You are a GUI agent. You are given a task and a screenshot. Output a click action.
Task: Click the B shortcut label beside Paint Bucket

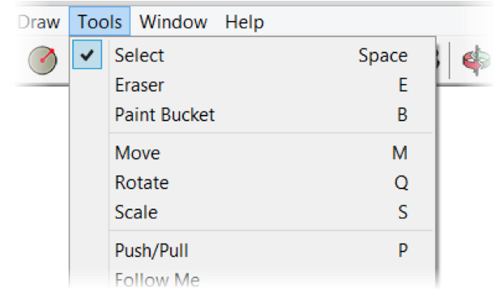pos(402,114)
